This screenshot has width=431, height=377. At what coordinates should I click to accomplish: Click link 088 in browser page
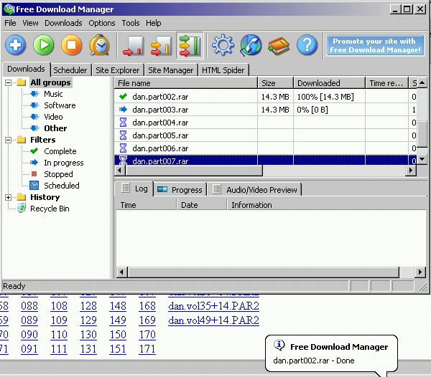tap(29, 306)
